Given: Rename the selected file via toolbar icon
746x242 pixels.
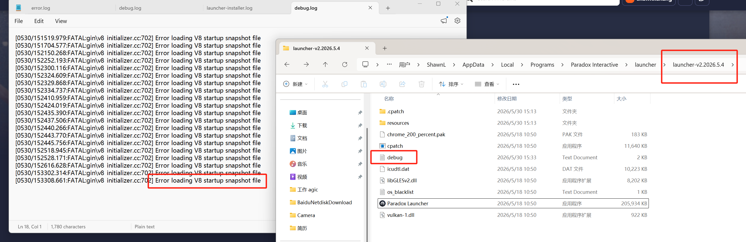Looking at the screenshot, I should tap(383, 84).
